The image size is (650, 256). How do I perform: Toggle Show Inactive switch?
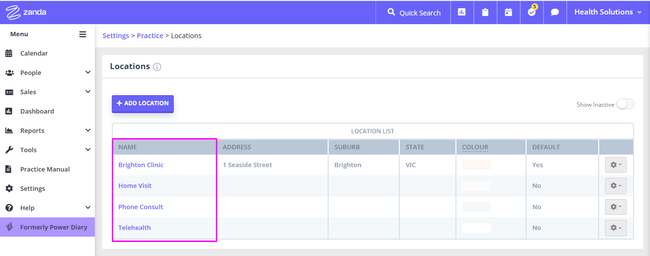click(x=625, y=104)
